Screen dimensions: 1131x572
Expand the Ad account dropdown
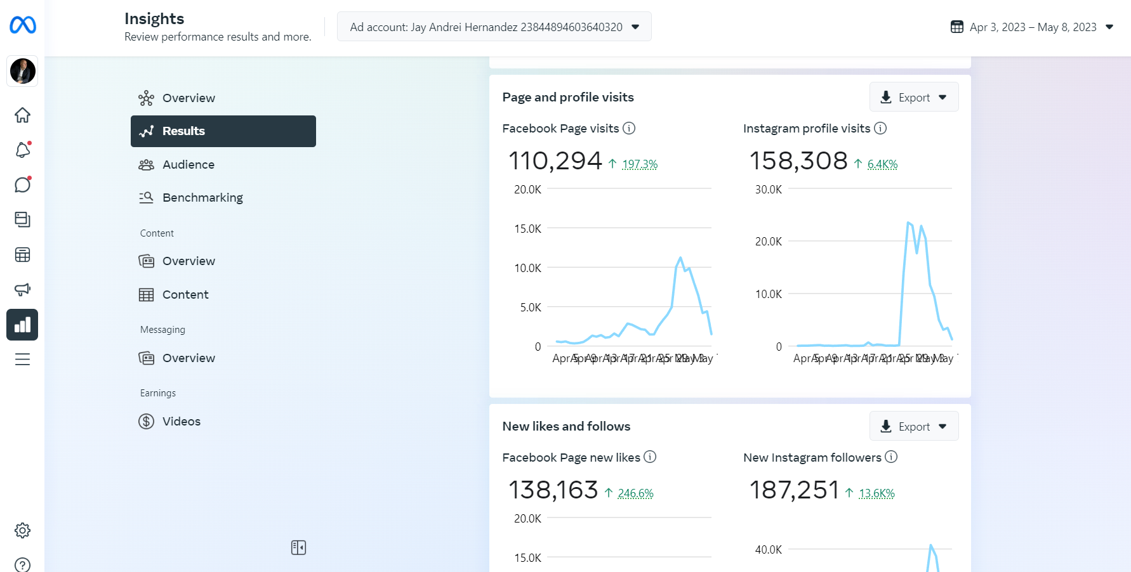click(494, 27)
